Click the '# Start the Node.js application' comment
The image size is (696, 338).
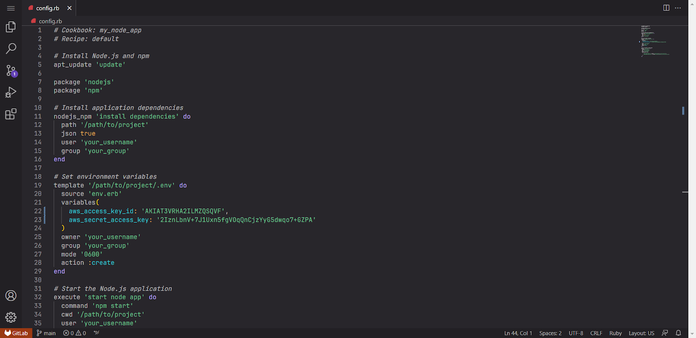(113, 289)
